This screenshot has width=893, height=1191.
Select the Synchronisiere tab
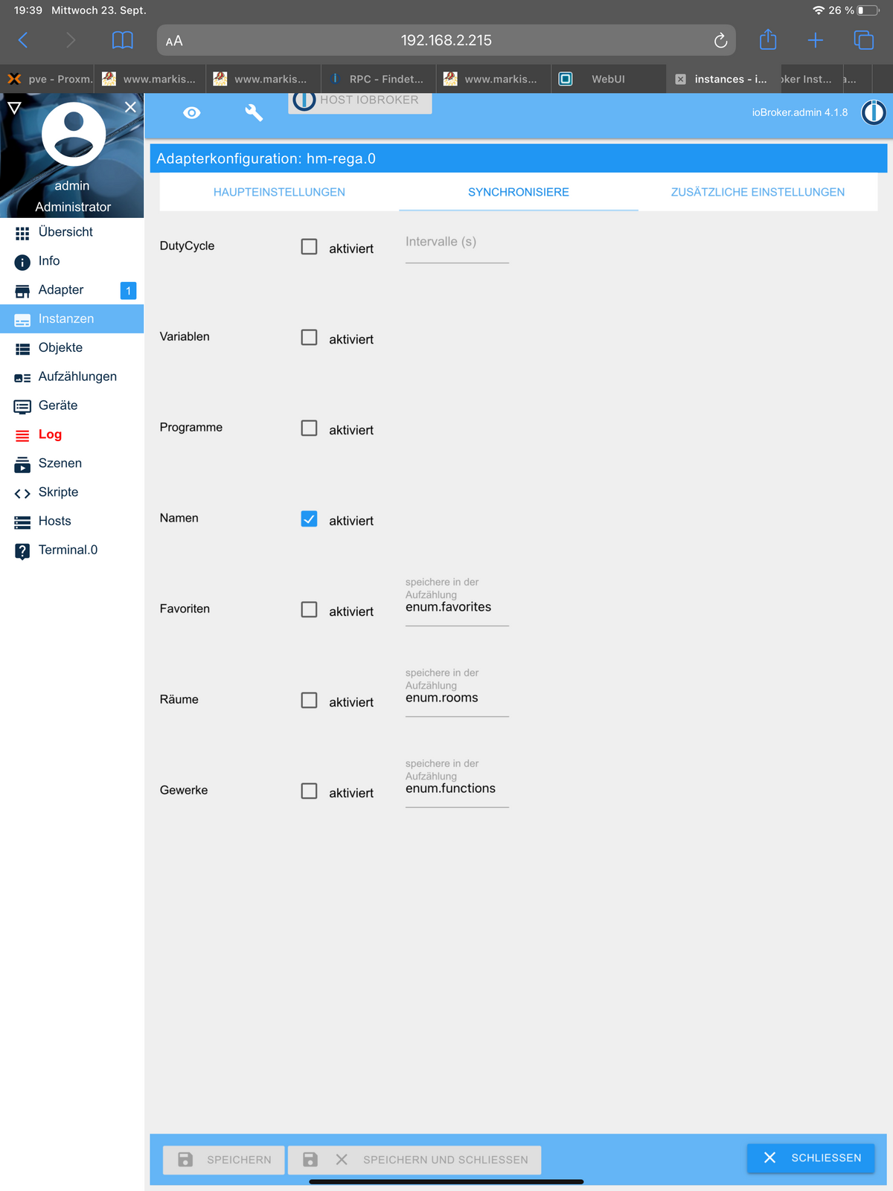[x=519, y=192]
